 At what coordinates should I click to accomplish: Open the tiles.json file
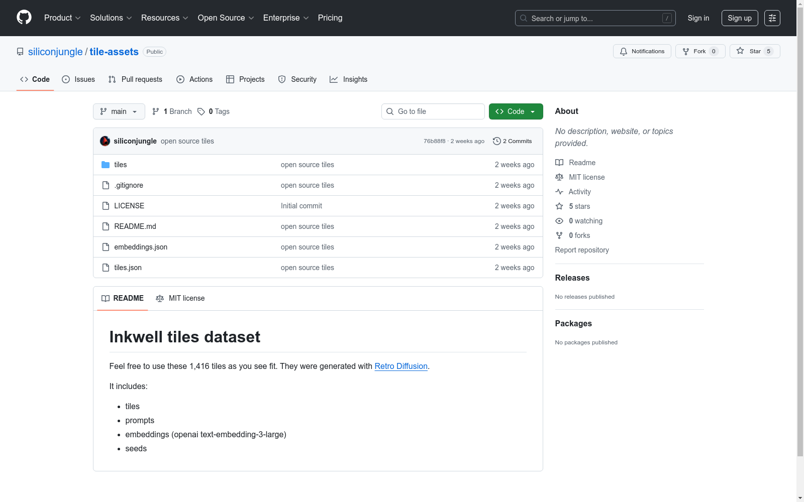tap(128, 268)
